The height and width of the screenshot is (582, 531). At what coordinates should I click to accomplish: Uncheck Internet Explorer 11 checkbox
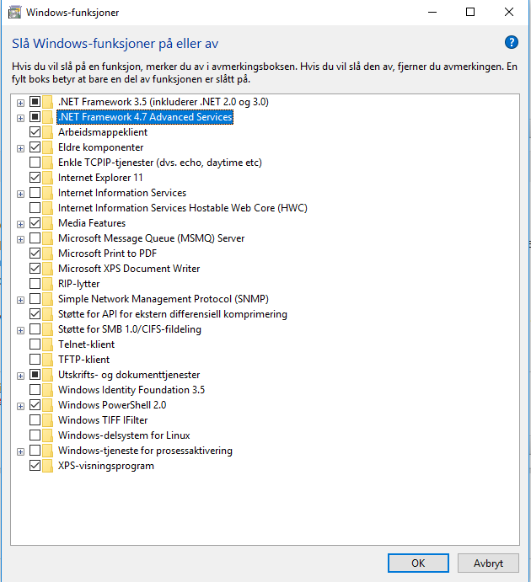click(x=35, y=178)
